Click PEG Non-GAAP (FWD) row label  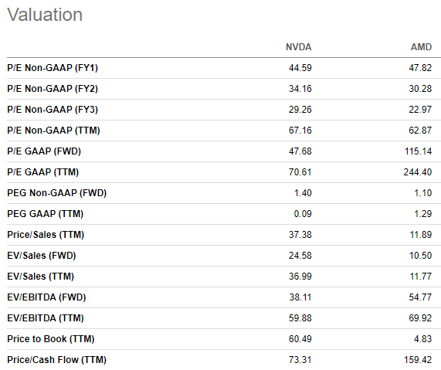coord(57,193)
